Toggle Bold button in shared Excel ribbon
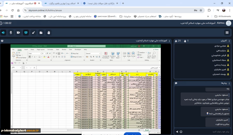This screenshot has height=135, width=233. tap(30, 57)
